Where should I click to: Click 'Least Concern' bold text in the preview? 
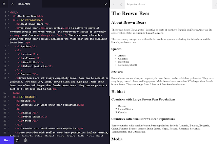tap(155, 33)
